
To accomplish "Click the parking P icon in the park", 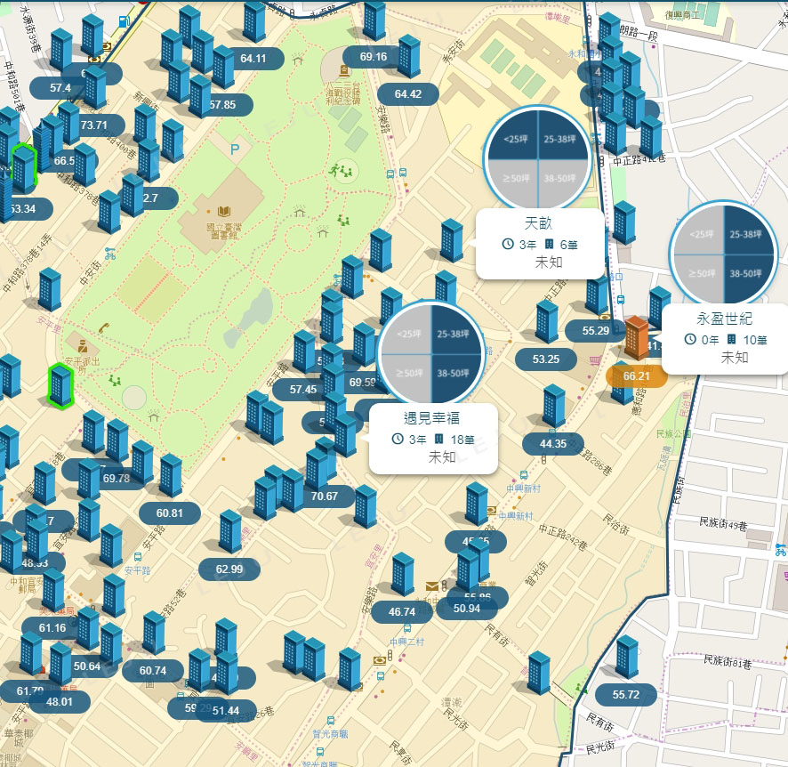I will 234,149.
